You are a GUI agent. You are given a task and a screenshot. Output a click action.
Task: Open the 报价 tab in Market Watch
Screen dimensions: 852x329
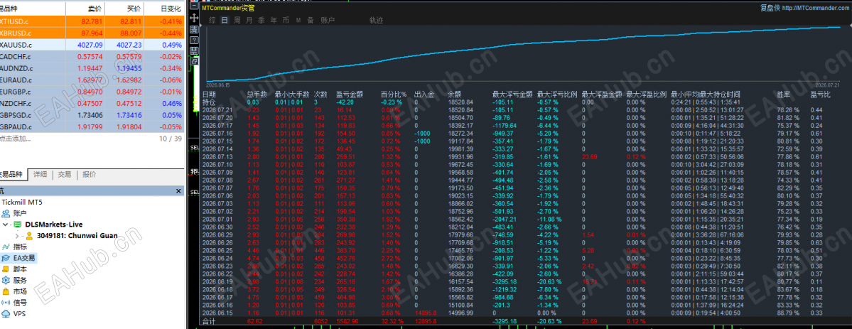click(89, 175)
